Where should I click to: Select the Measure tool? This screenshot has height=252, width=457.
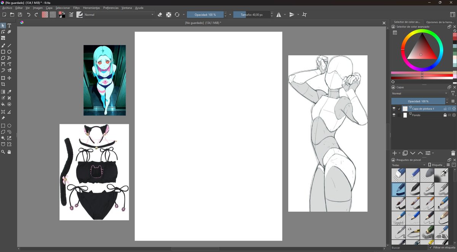[9, 112]
